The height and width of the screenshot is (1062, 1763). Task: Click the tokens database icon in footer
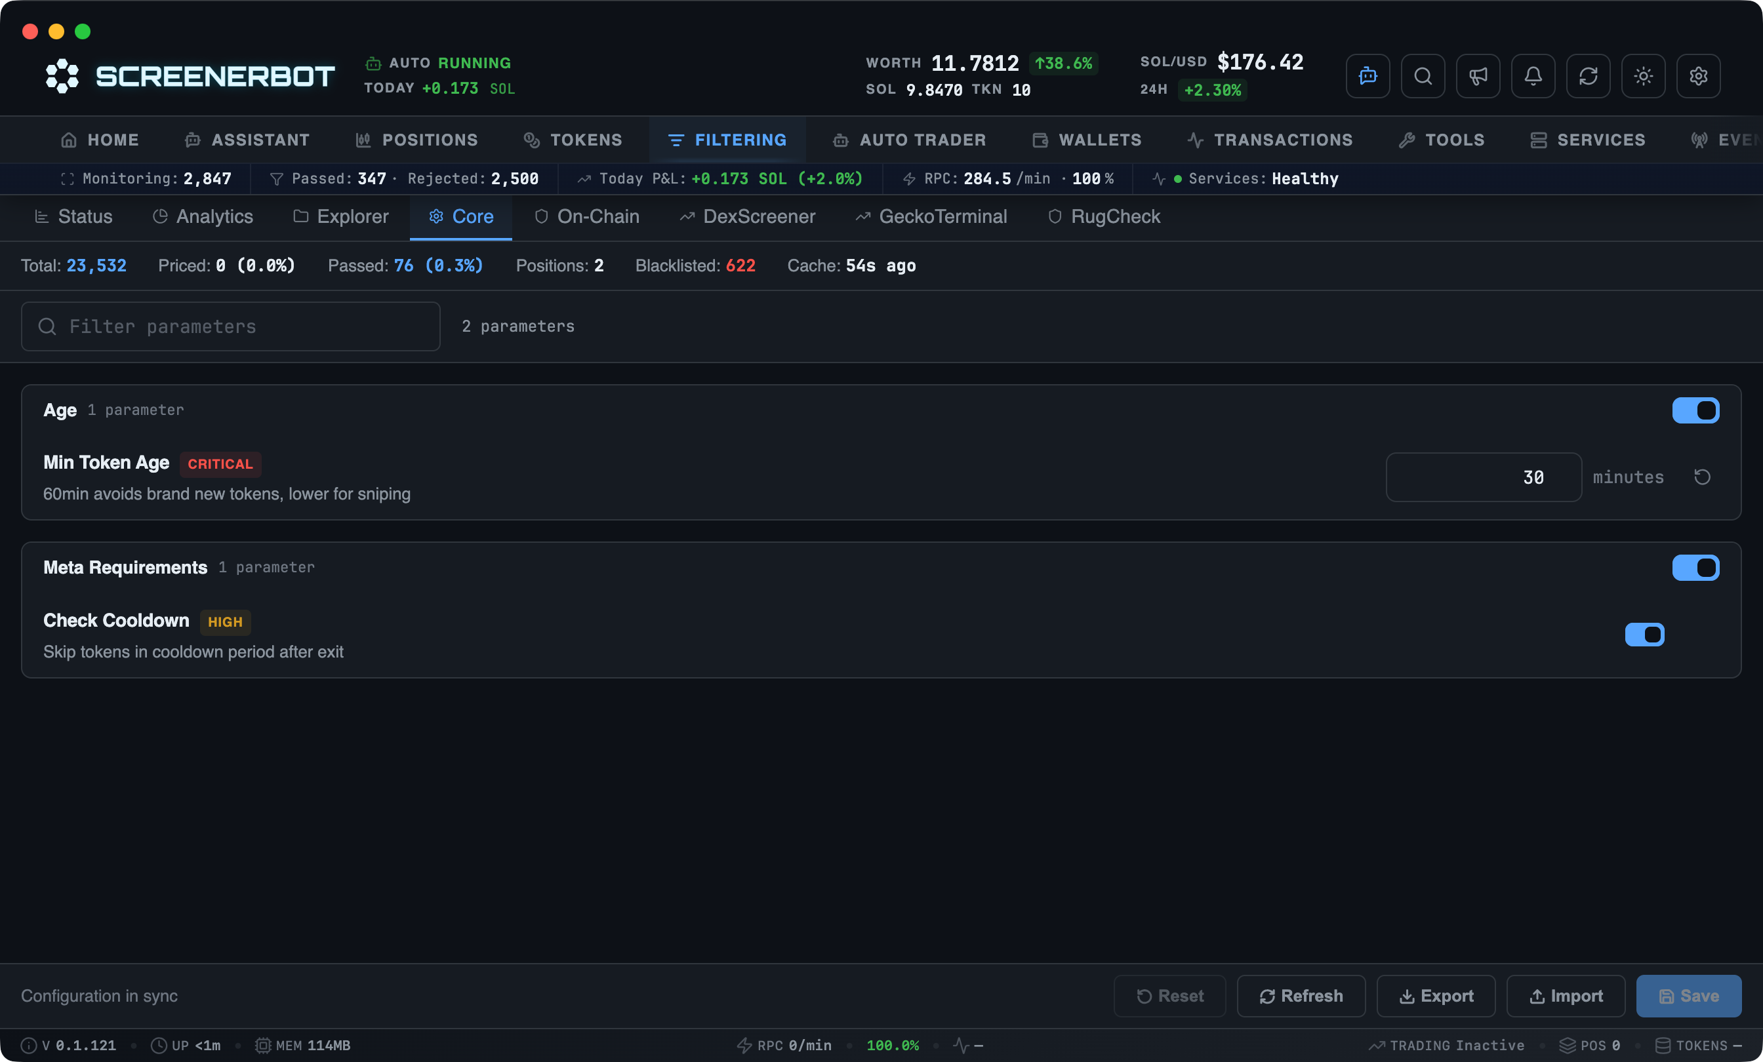1663,1046
